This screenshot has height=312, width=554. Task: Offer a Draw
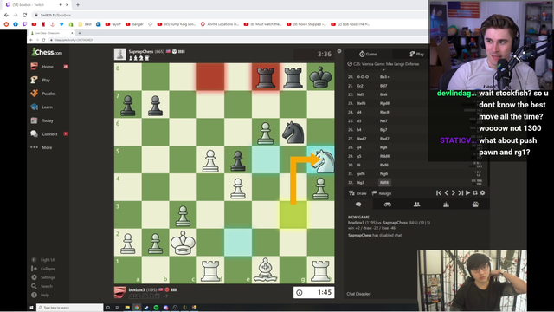(x=358, y=193)
